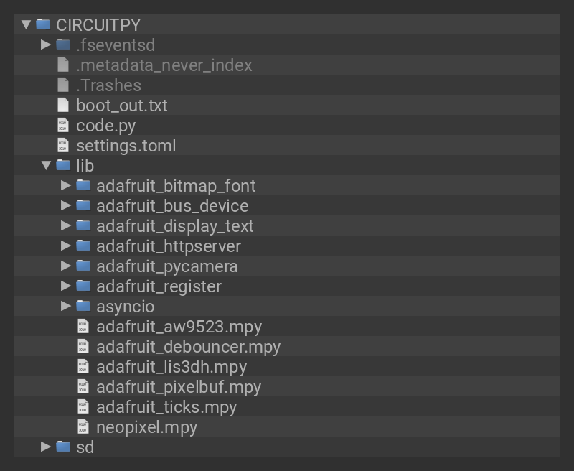Click the code.py file icon
Screen dimensions: 574x471
63,125
